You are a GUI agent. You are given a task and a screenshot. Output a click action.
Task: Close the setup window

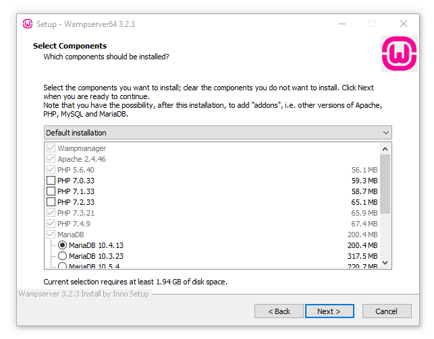[404, 24]
